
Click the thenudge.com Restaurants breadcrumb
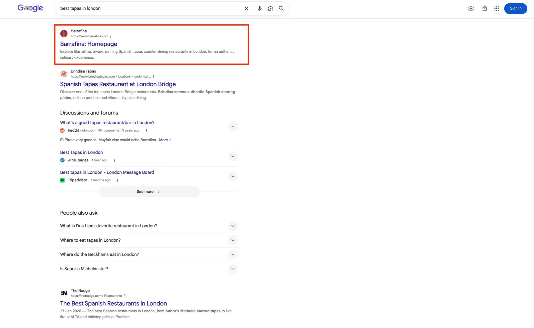(96, 296)
